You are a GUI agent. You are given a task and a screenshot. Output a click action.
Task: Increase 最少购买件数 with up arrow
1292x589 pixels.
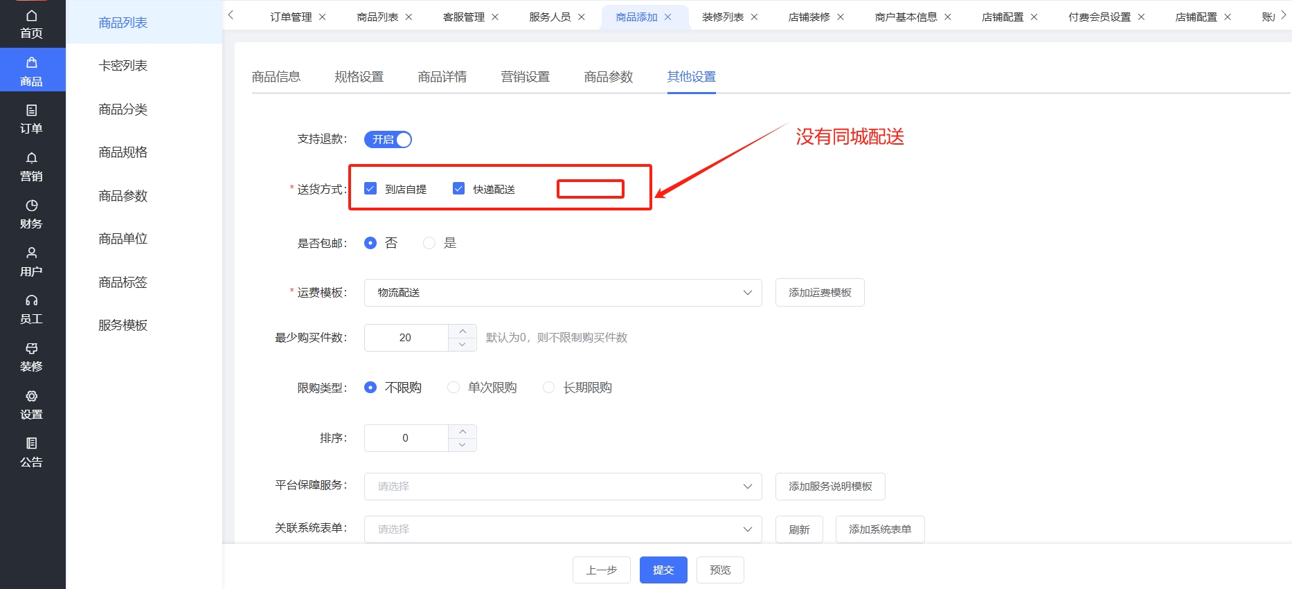coord(463,332)
